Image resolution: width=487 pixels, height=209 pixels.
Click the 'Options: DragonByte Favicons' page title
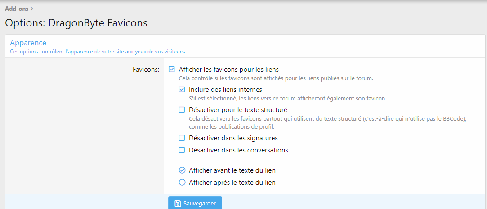click(76, 23)
